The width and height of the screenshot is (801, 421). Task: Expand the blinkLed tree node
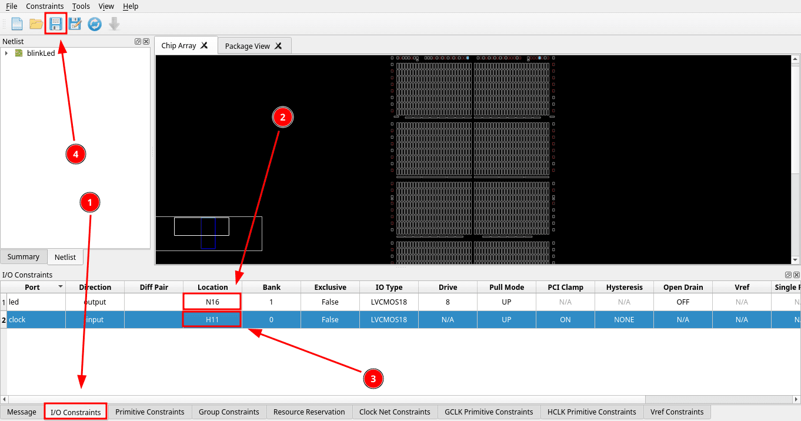click(x=6, y=53)
